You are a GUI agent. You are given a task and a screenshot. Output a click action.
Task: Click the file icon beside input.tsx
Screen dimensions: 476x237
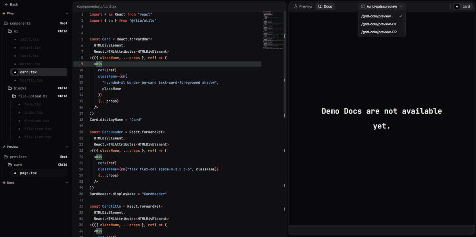coord(15,39)
